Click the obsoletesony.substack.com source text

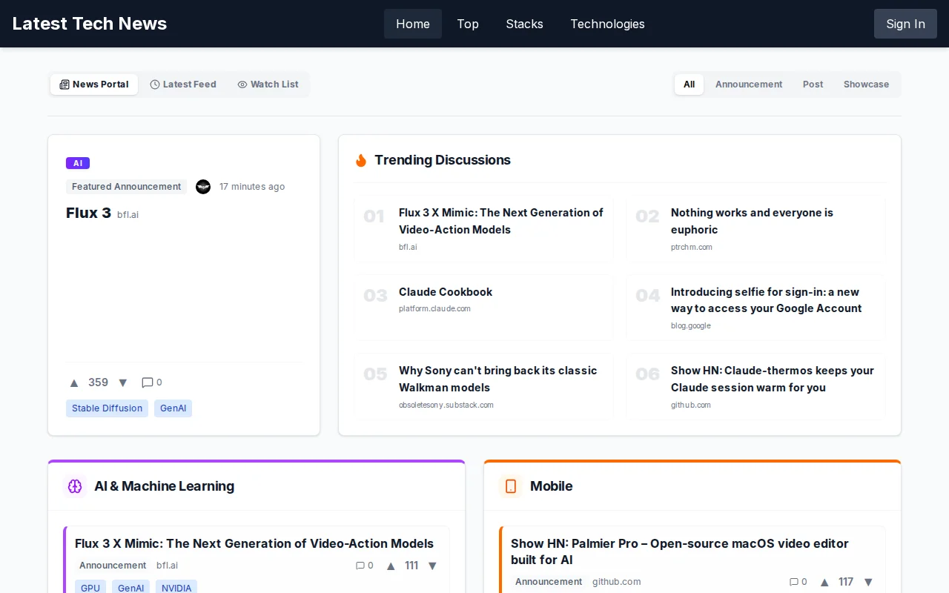point(446,405)
